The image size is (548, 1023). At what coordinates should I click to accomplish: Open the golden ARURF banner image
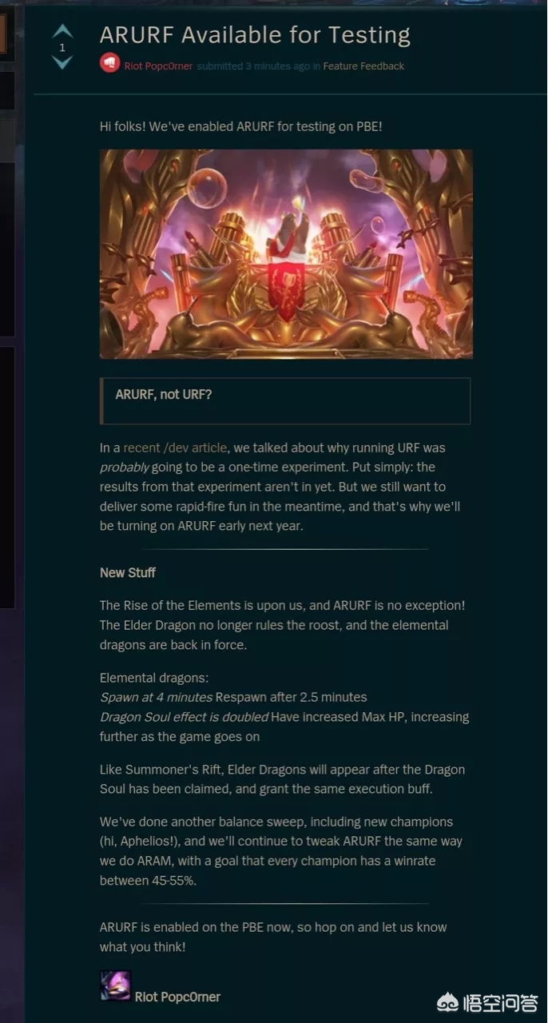click(x=286, y=254)
